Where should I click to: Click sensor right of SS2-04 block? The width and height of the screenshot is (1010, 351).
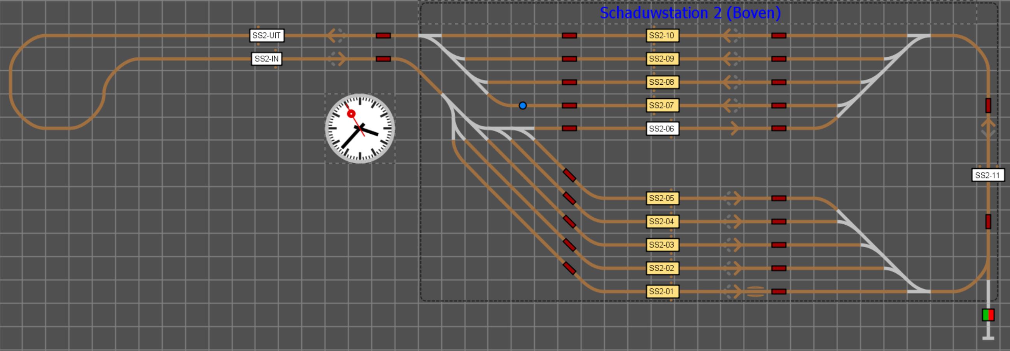tap(779, 222)
